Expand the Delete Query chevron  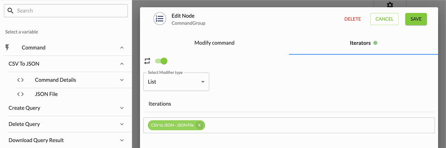[x=122, y=124]
